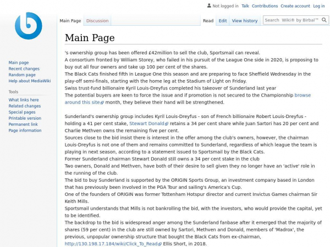Click the 'Main Page' heading text
The image size is (330, 247).
click(x=90, y=38)
